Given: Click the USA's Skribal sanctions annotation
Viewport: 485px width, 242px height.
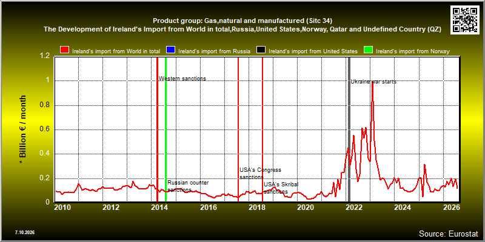Looking at the screenshot, I should [x=281, y=188].
